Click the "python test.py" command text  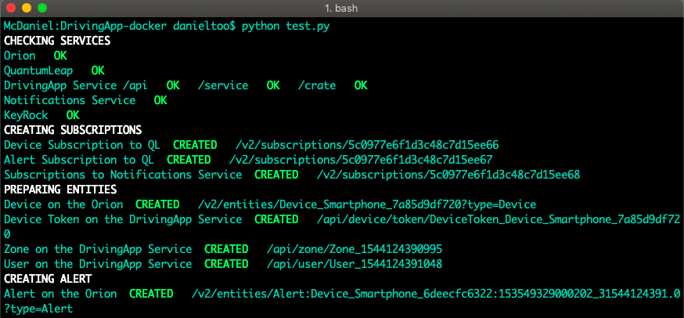[x=286, y=26]
